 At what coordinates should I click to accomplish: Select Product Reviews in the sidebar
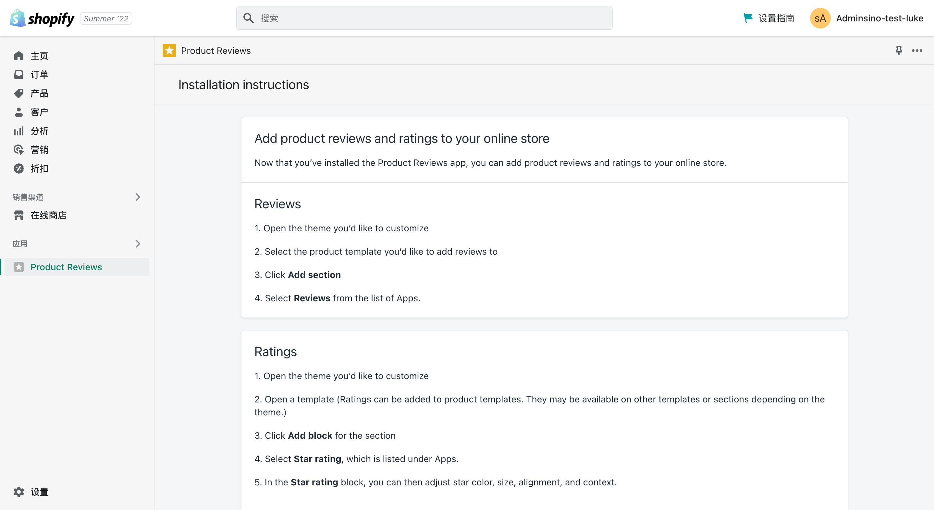(77, 267)
